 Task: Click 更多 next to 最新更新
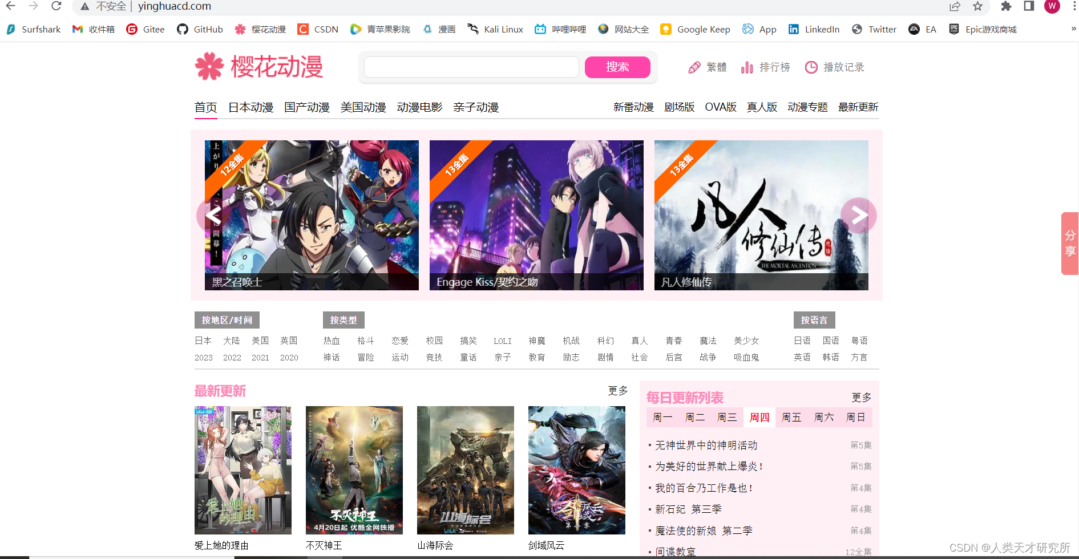[x=617, y=390]
